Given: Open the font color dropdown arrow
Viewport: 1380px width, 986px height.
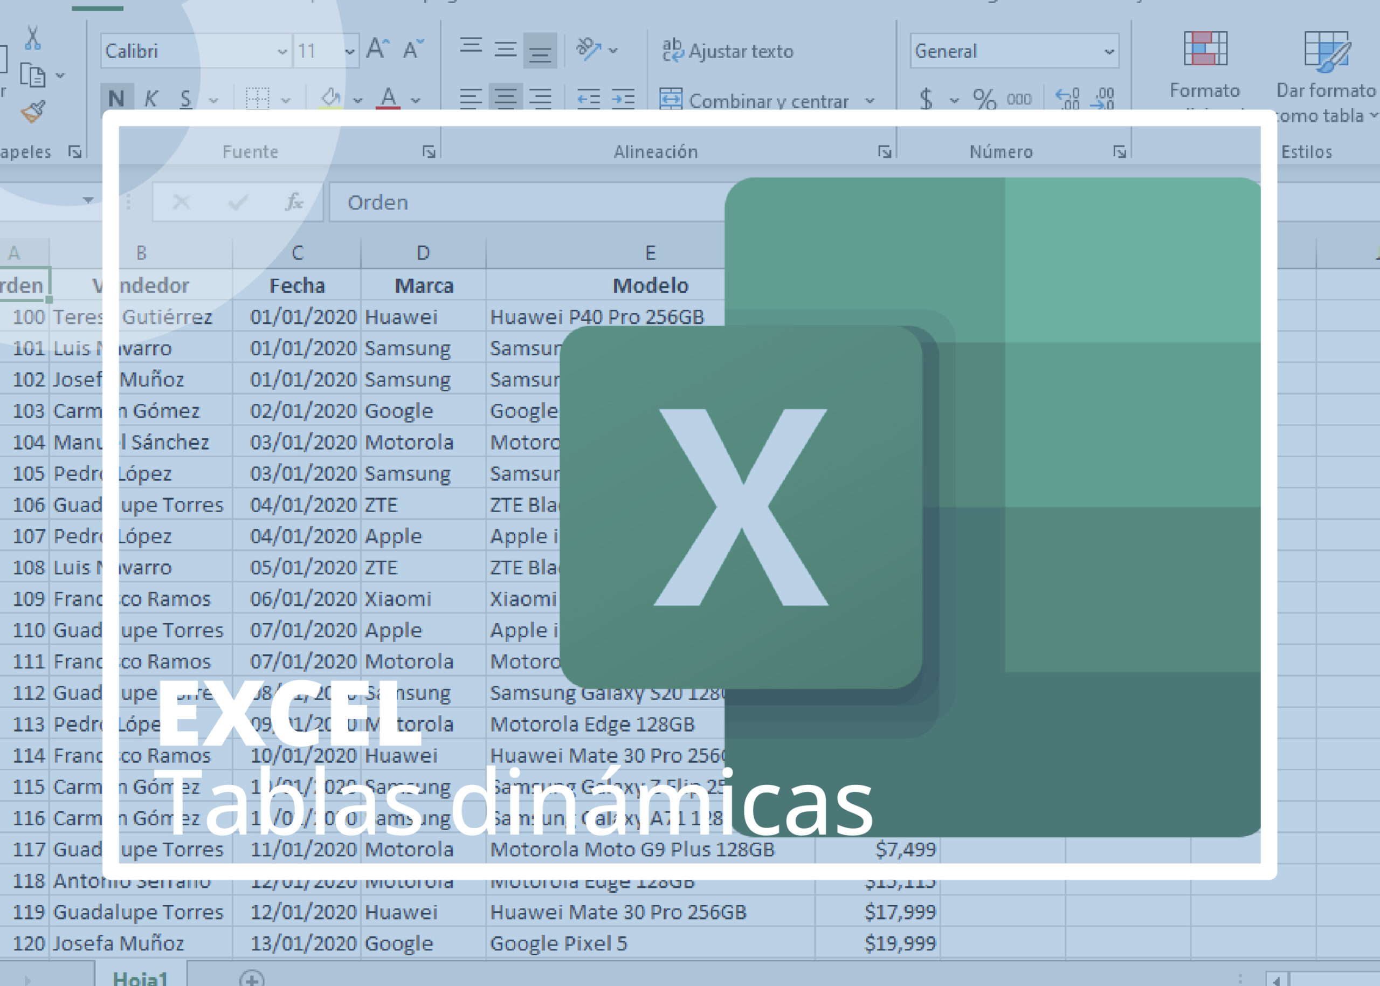Looking at the screenshot, I should (x=415, y=100).
